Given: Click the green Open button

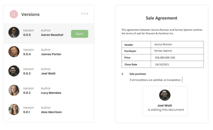Looking at the screenshot, I should pyautogui.click(x=79, y=34).
